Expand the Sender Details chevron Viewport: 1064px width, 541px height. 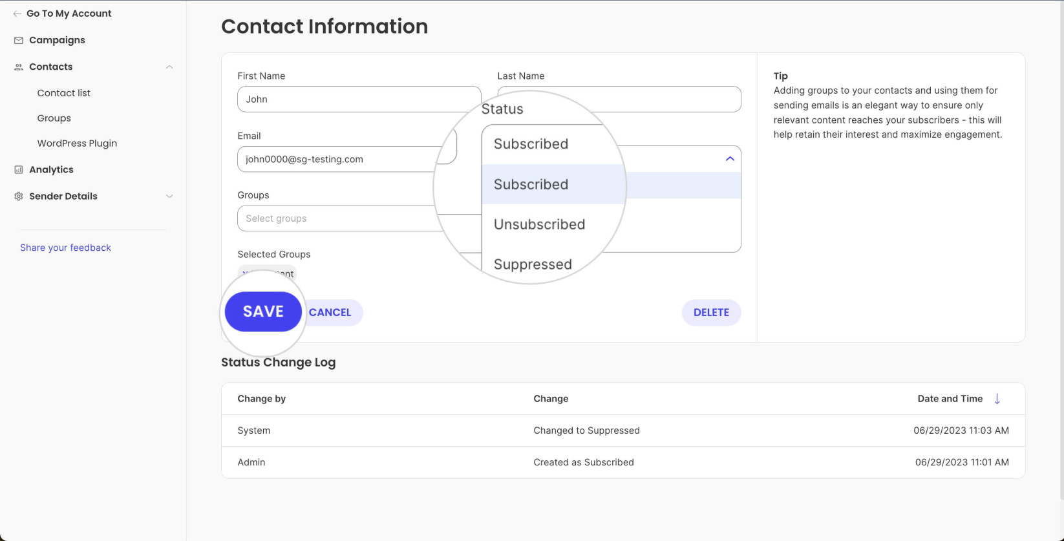[x=169, y=196]
